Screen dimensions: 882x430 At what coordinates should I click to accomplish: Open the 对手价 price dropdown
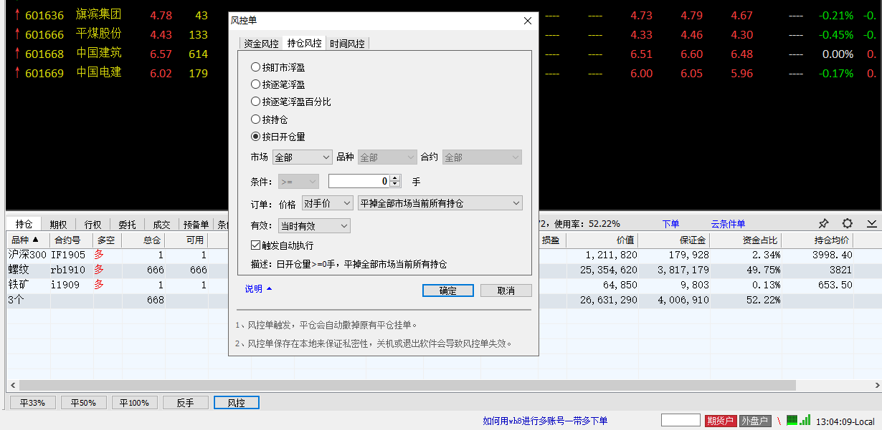327,203
